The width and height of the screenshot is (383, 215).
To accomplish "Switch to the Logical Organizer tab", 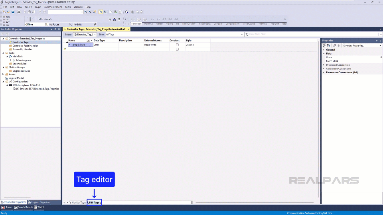I will tap(39, 202).
